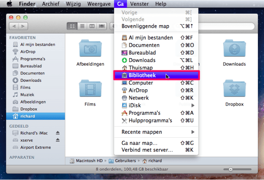Image resolution: width=264 pixels, height=180 pixels.
Task: Switch to column view
Action: [92, 26]
